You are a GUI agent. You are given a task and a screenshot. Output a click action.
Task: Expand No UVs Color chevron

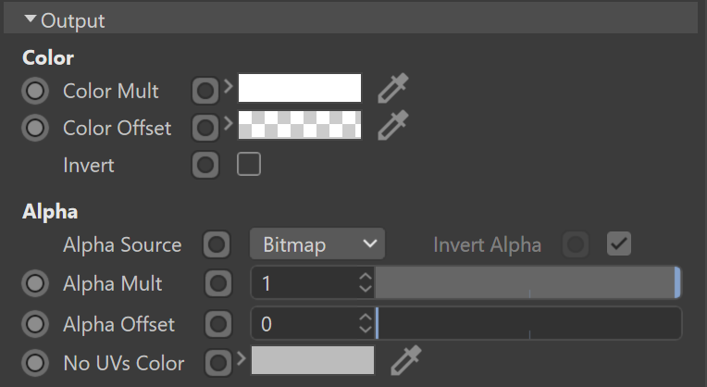coord(242,358)
